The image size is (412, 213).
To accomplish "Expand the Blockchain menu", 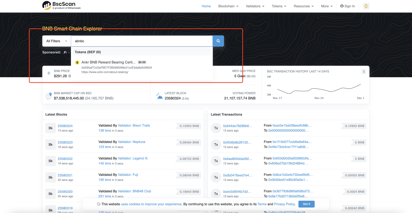I will click(228, 6).
